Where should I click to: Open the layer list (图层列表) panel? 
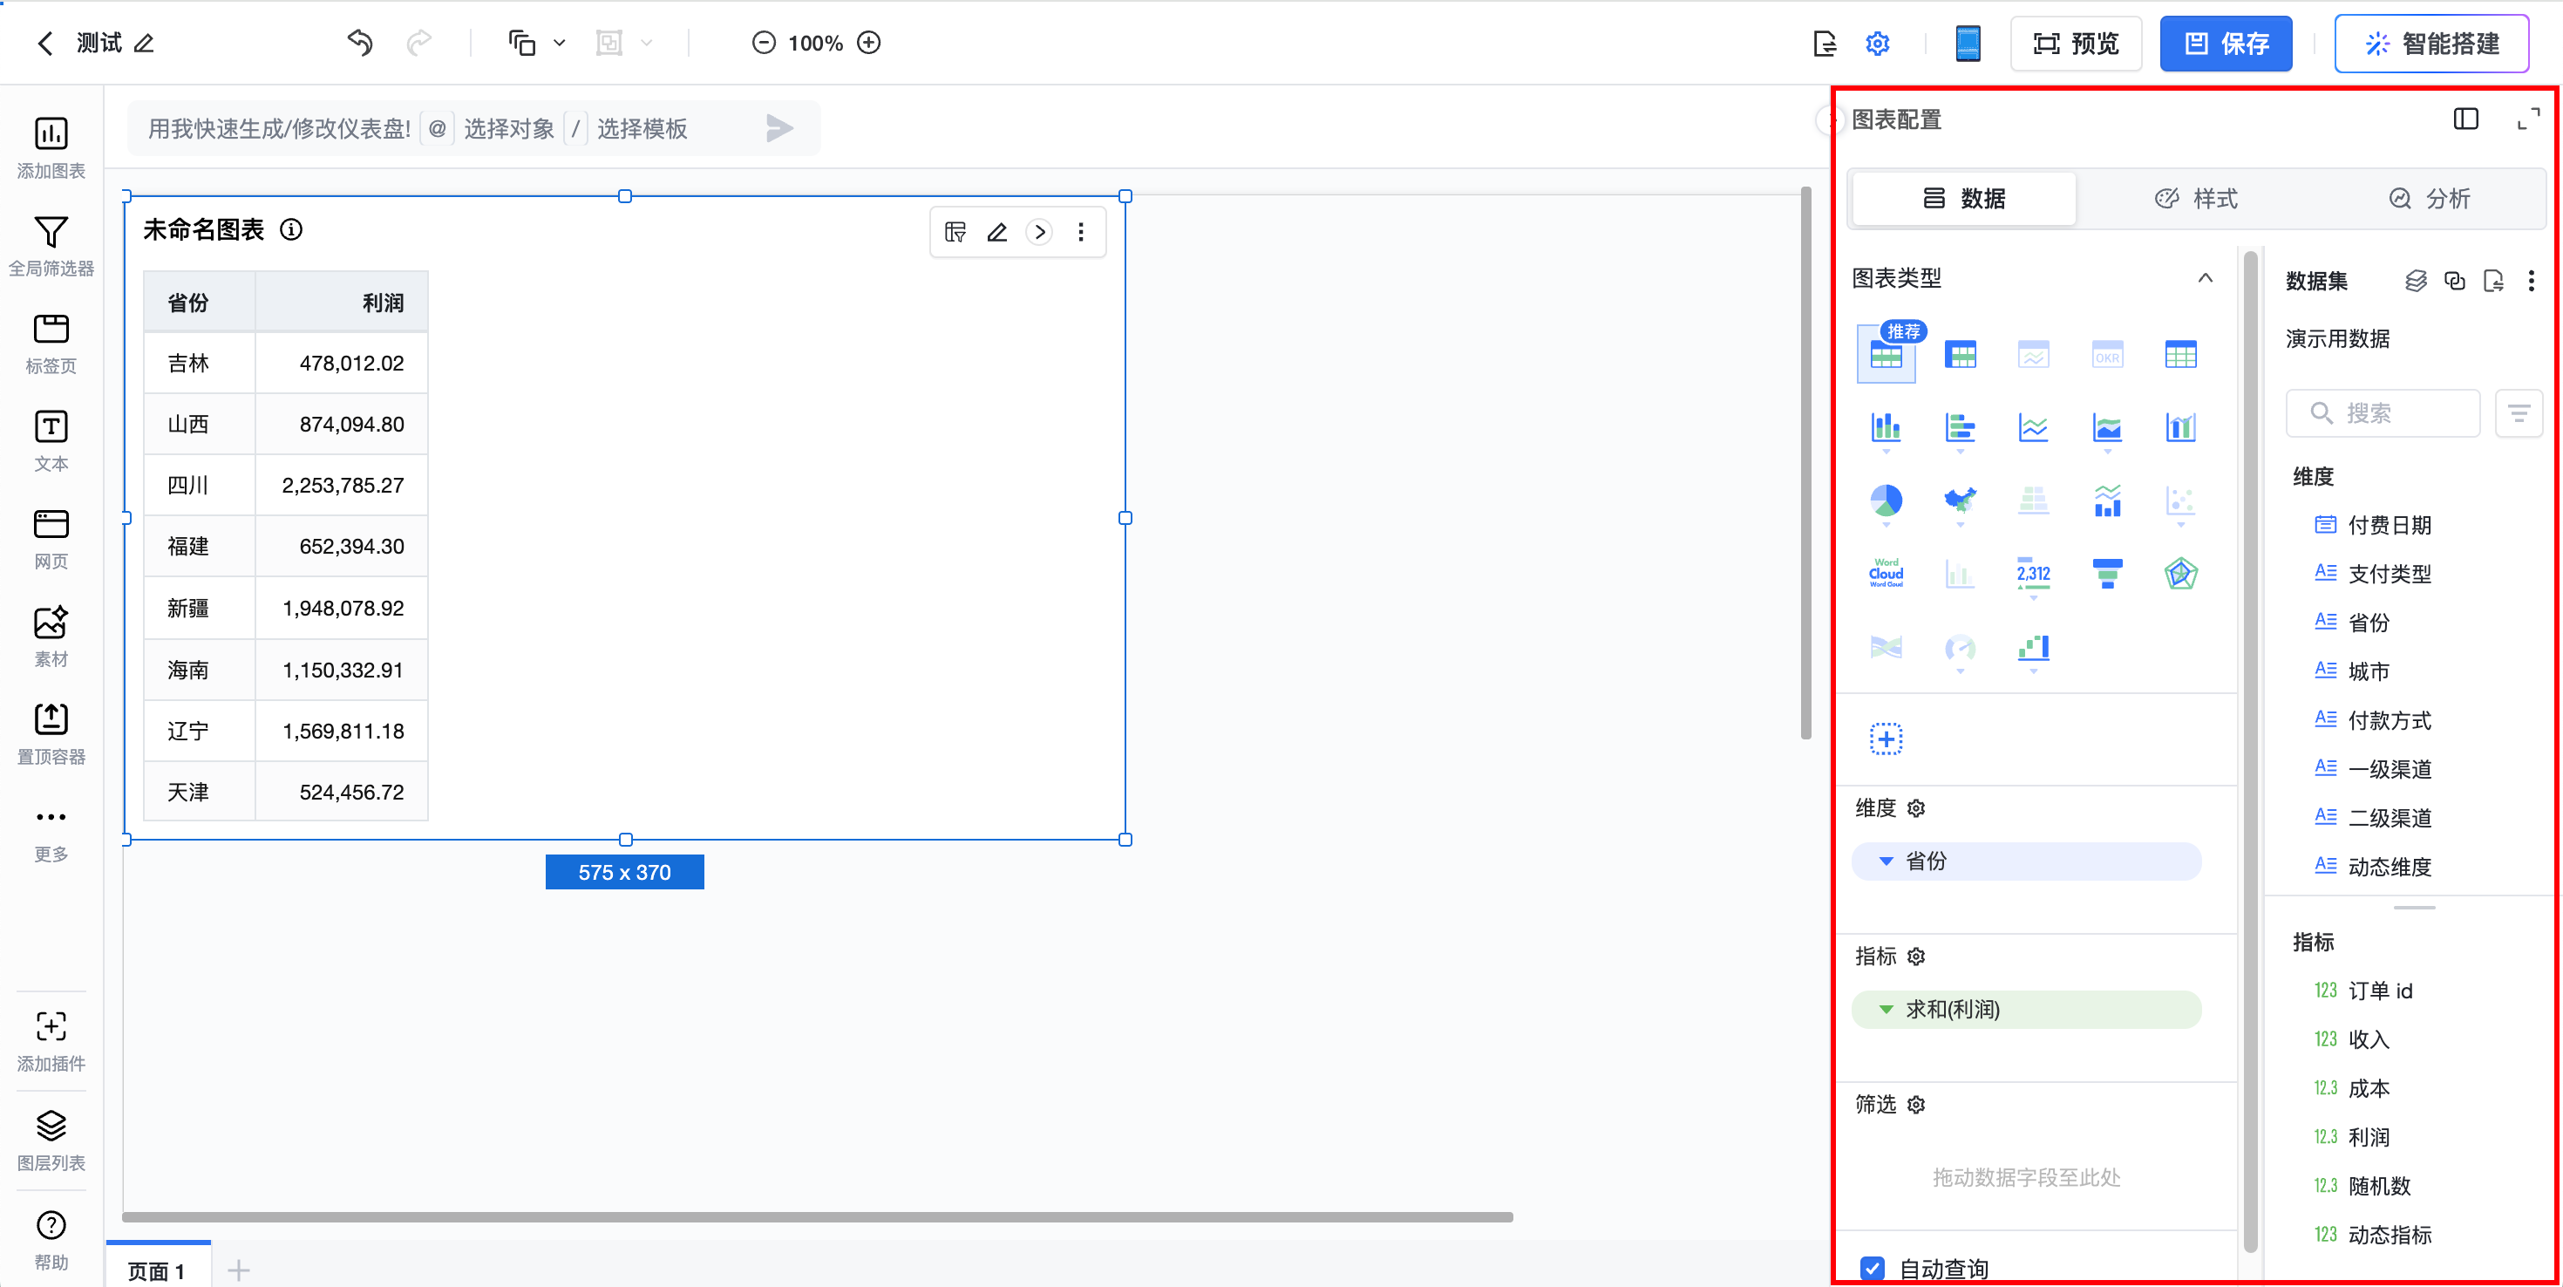click(51, 1127)
